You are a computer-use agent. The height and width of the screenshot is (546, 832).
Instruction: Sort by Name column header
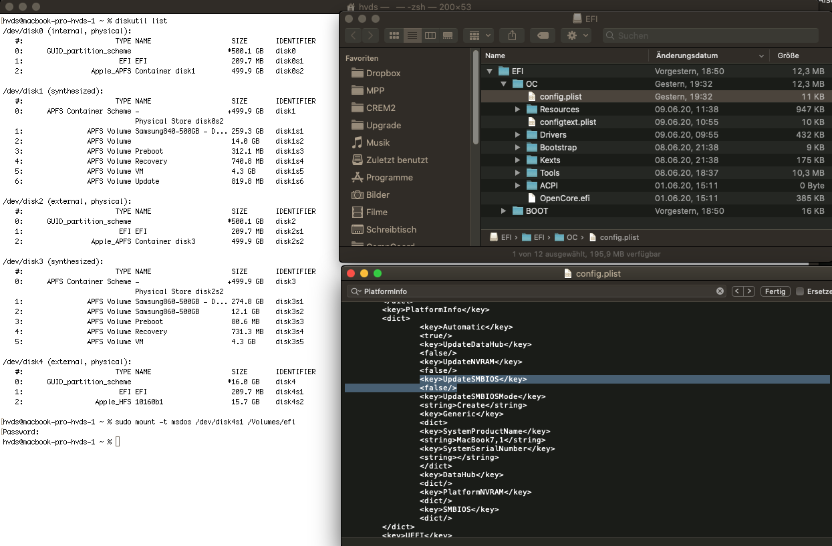[x=565, y=55]
